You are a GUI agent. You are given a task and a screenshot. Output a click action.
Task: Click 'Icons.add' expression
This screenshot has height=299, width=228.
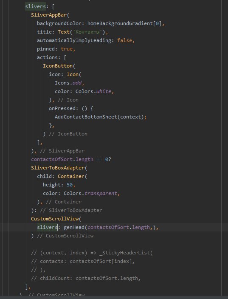pyautogui.click(x=68, y=83)
